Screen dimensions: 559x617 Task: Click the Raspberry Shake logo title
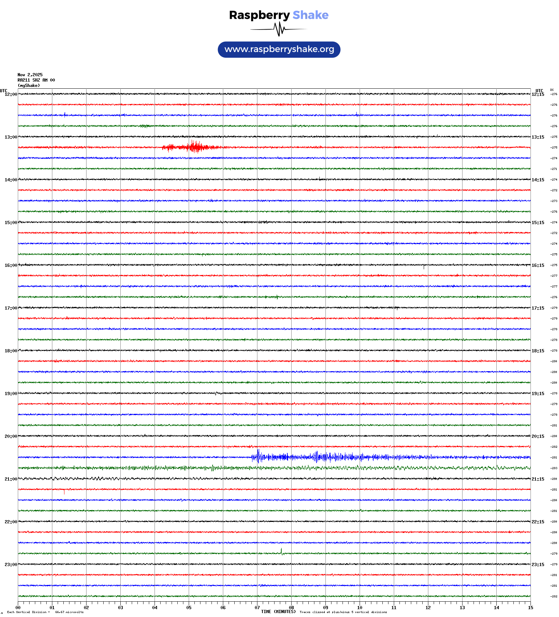pyautogui.click(x=279, y=15)
